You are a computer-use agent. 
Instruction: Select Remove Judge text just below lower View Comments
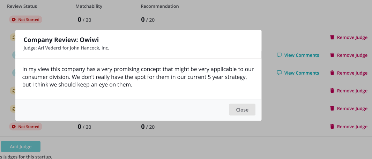tap(352, 91)
